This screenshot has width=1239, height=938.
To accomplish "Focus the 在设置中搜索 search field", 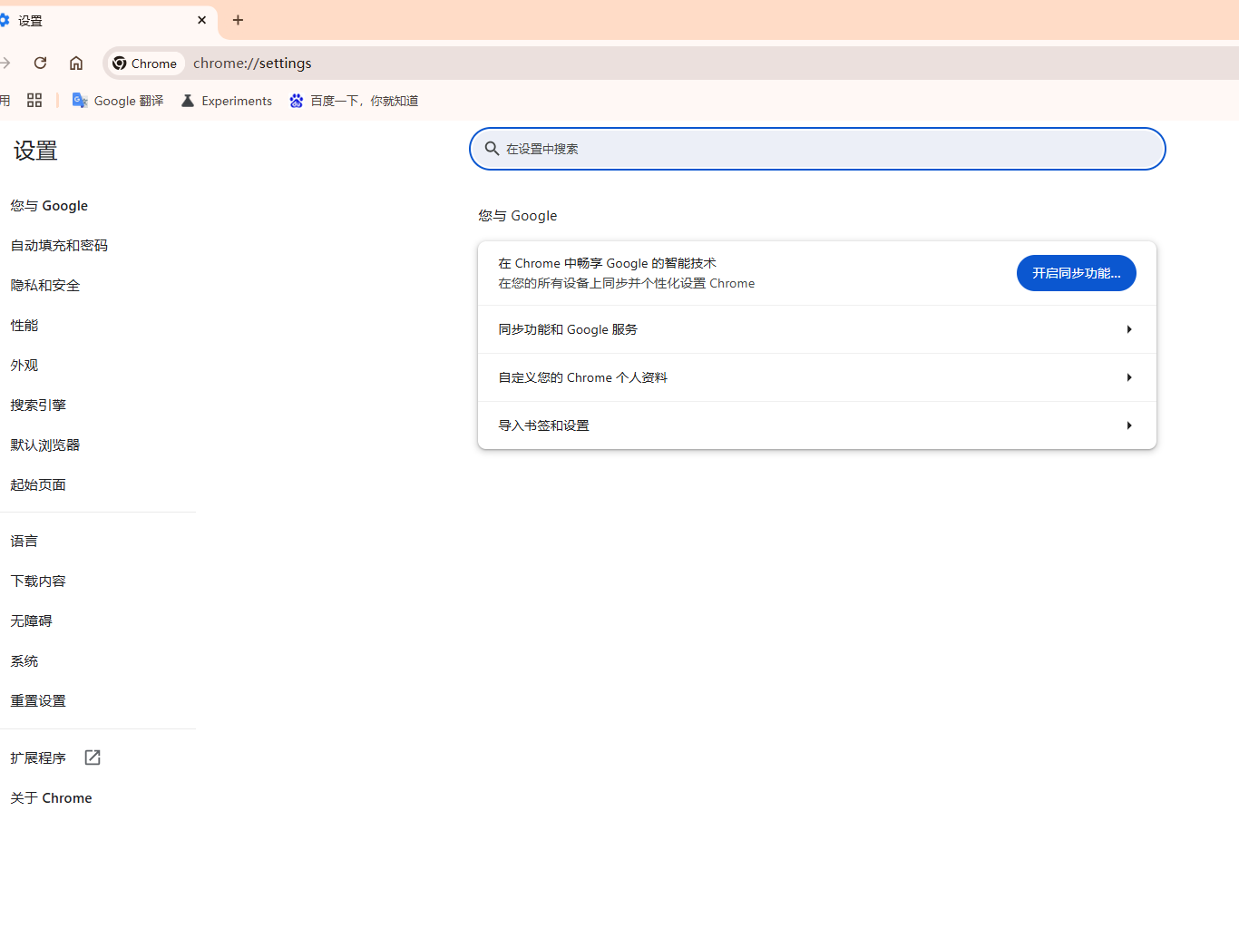I will (x=817, y=149).
